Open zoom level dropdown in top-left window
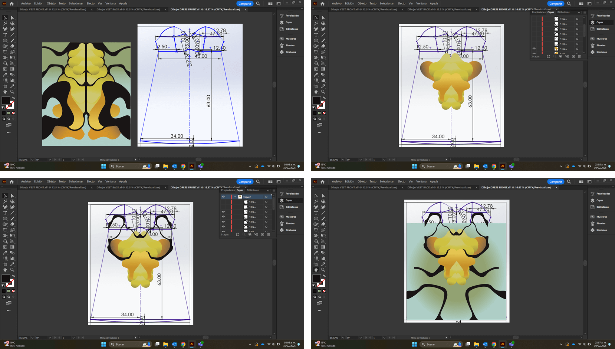615x349 pixels. click(32, 160)
